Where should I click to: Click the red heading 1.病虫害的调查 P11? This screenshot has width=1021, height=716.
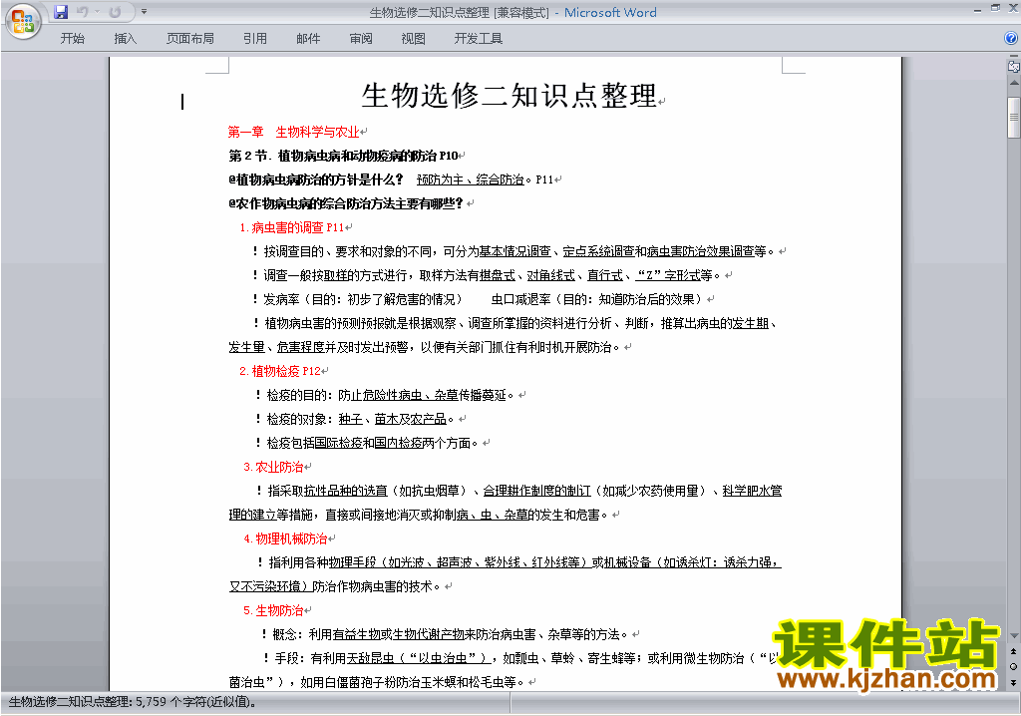[292, 227]
